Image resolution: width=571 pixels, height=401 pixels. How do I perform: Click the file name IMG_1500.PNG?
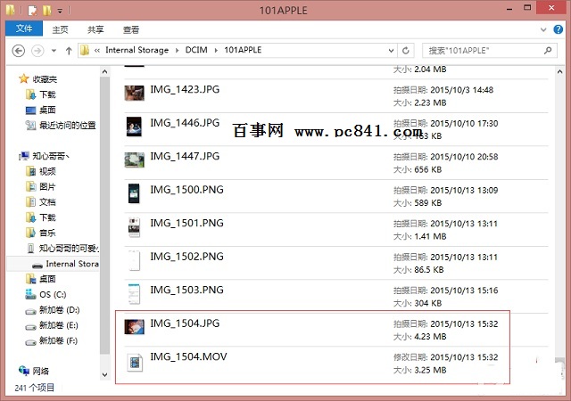pyautogui.click(x=186, y=190)
